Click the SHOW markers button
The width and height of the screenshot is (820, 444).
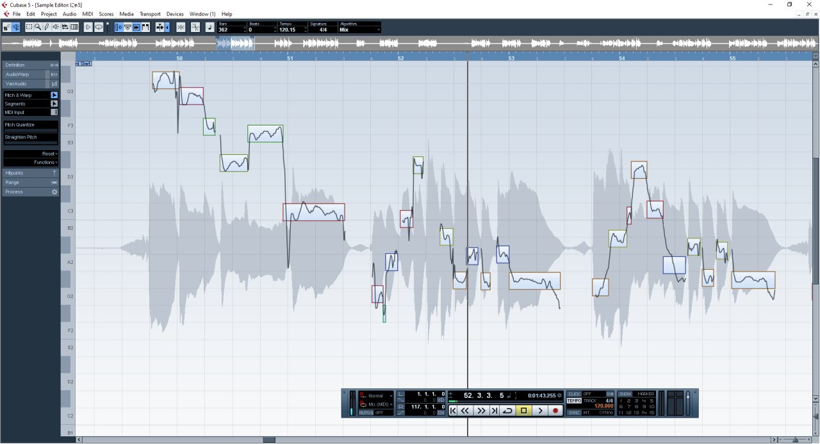point(625,394)
